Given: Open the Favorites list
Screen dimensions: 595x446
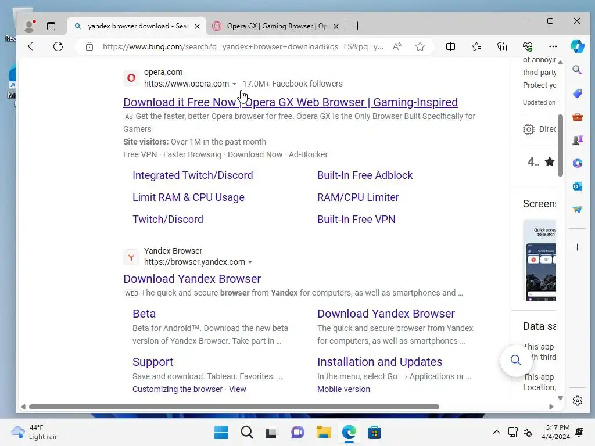Looking at the screenshot, I should (x=476, y=46).
